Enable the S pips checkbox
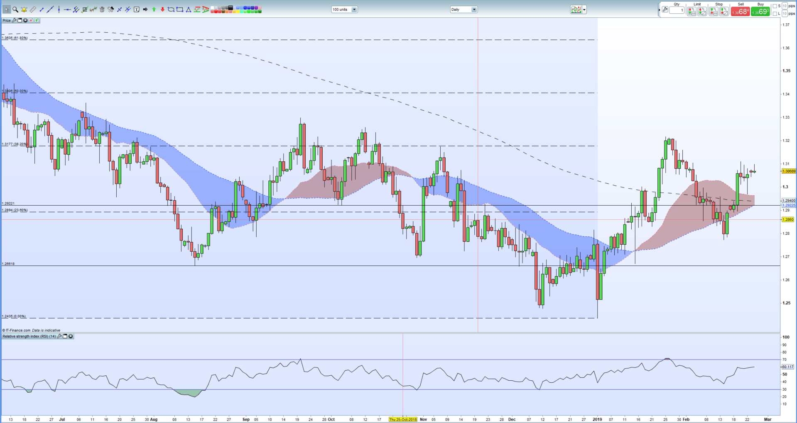The height and width of the screenshot is (423, 797). [775, 6]
